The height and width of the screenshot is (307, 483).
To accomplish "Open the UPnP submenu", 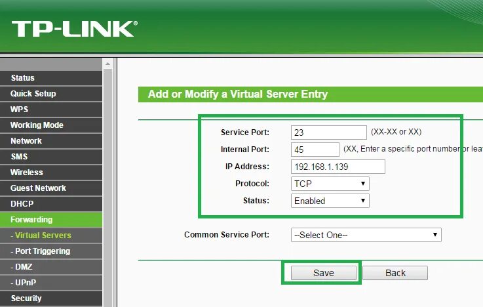I will click(x=51, y=282).
